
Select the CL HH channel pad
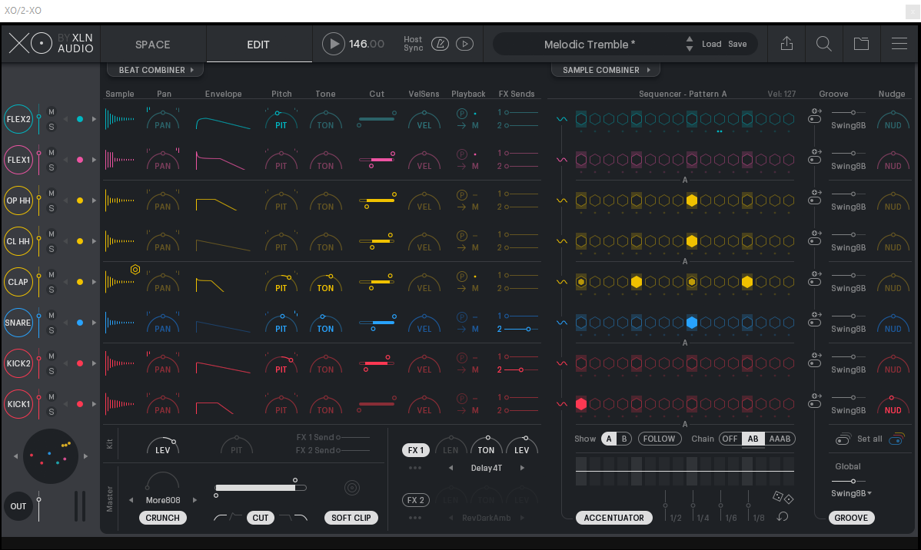coord(18,241)
